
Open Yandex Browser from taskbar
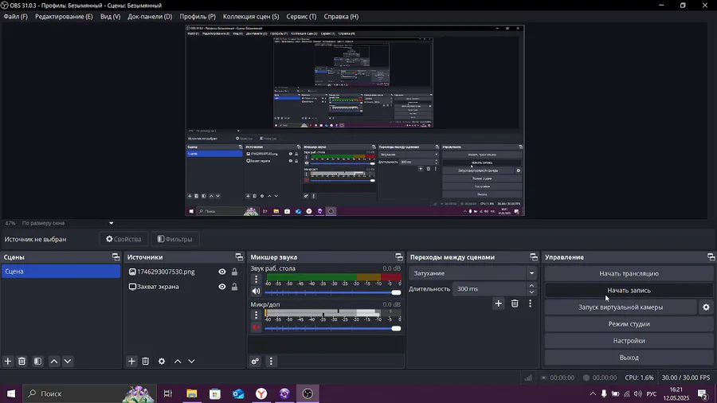[261, 393]
